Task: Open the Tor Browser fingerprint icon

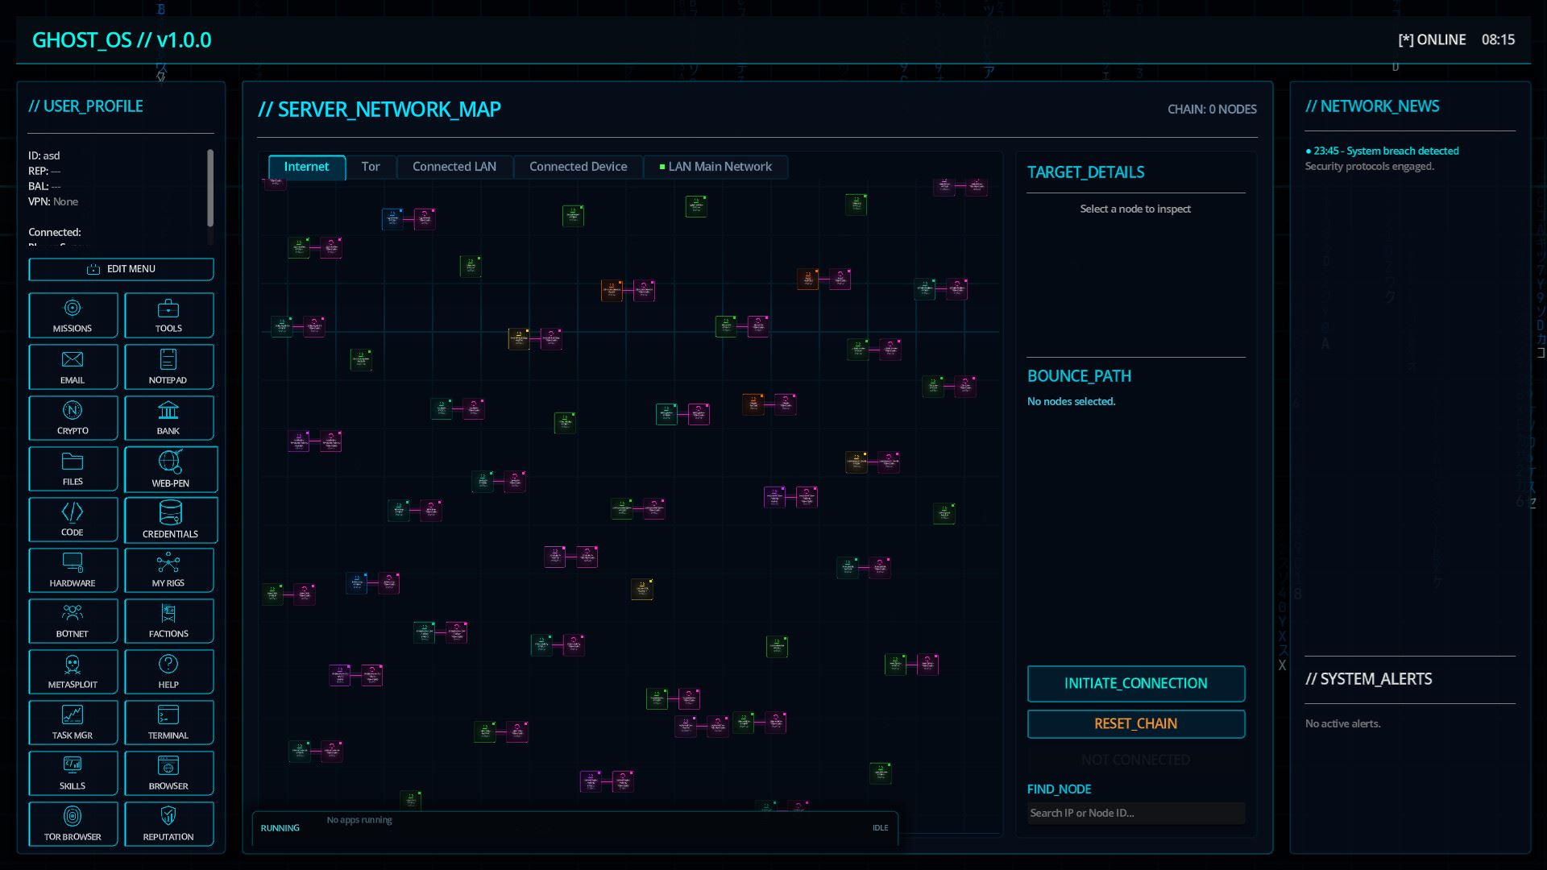Action: pyautogui.click(x=73, y=823)
